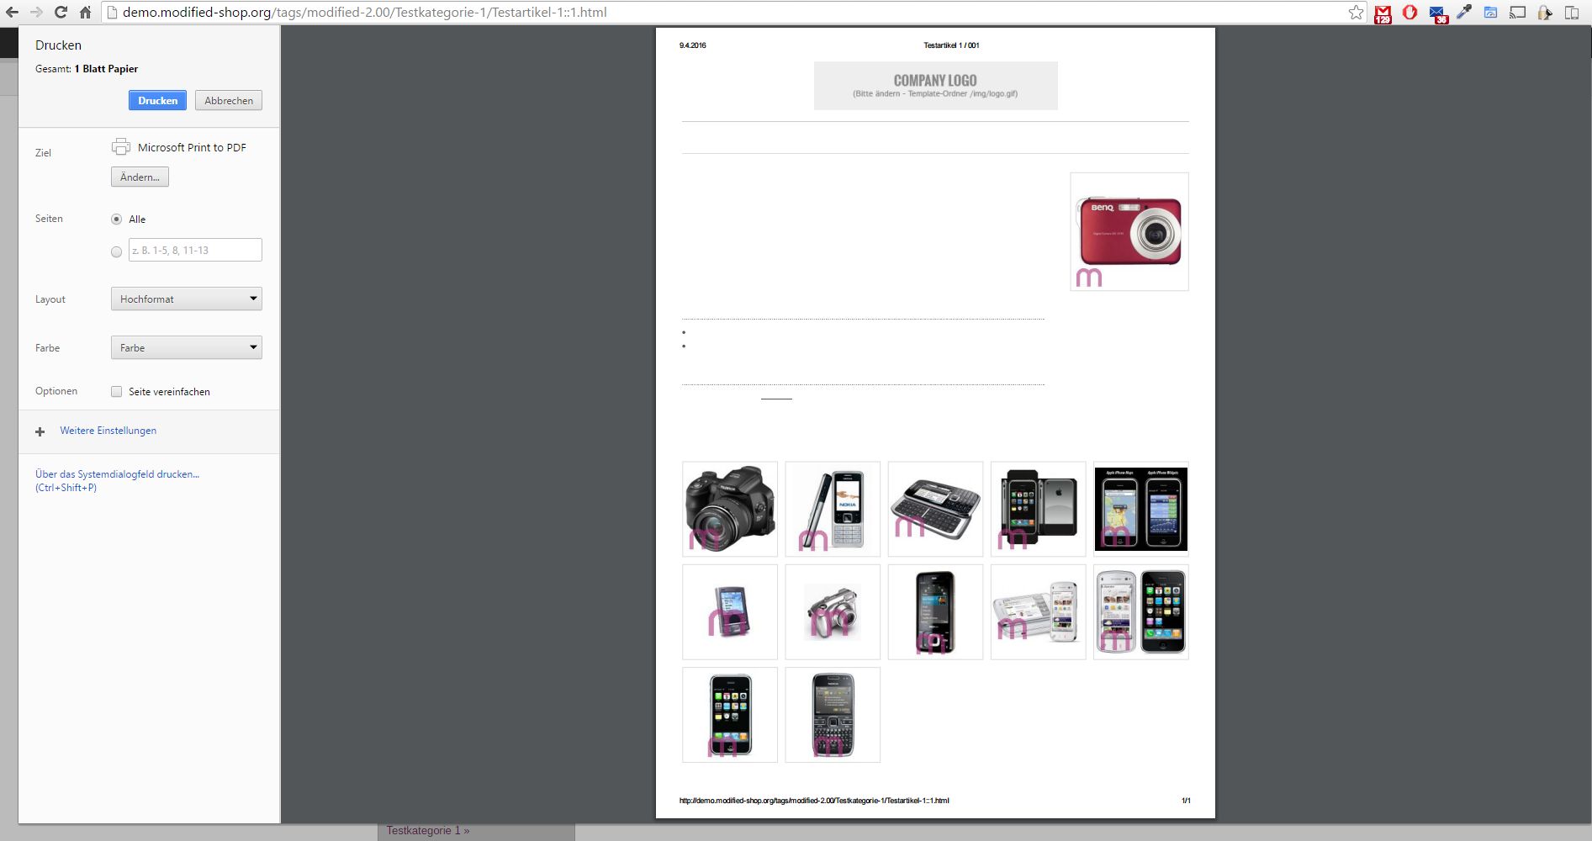Click the back arrow icon

[x=12, y=13]
